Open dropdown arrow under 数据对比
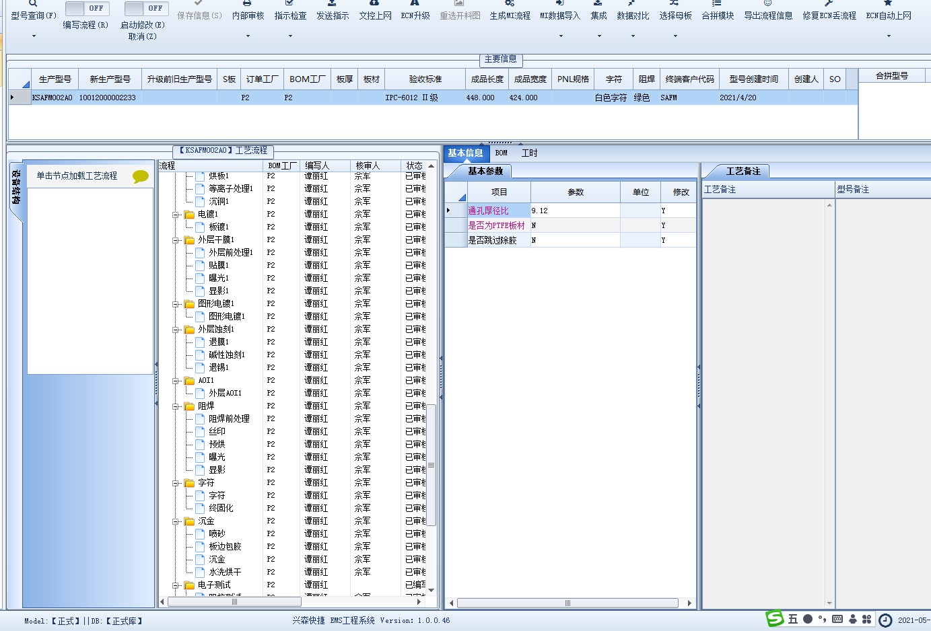 click(633, 36)
